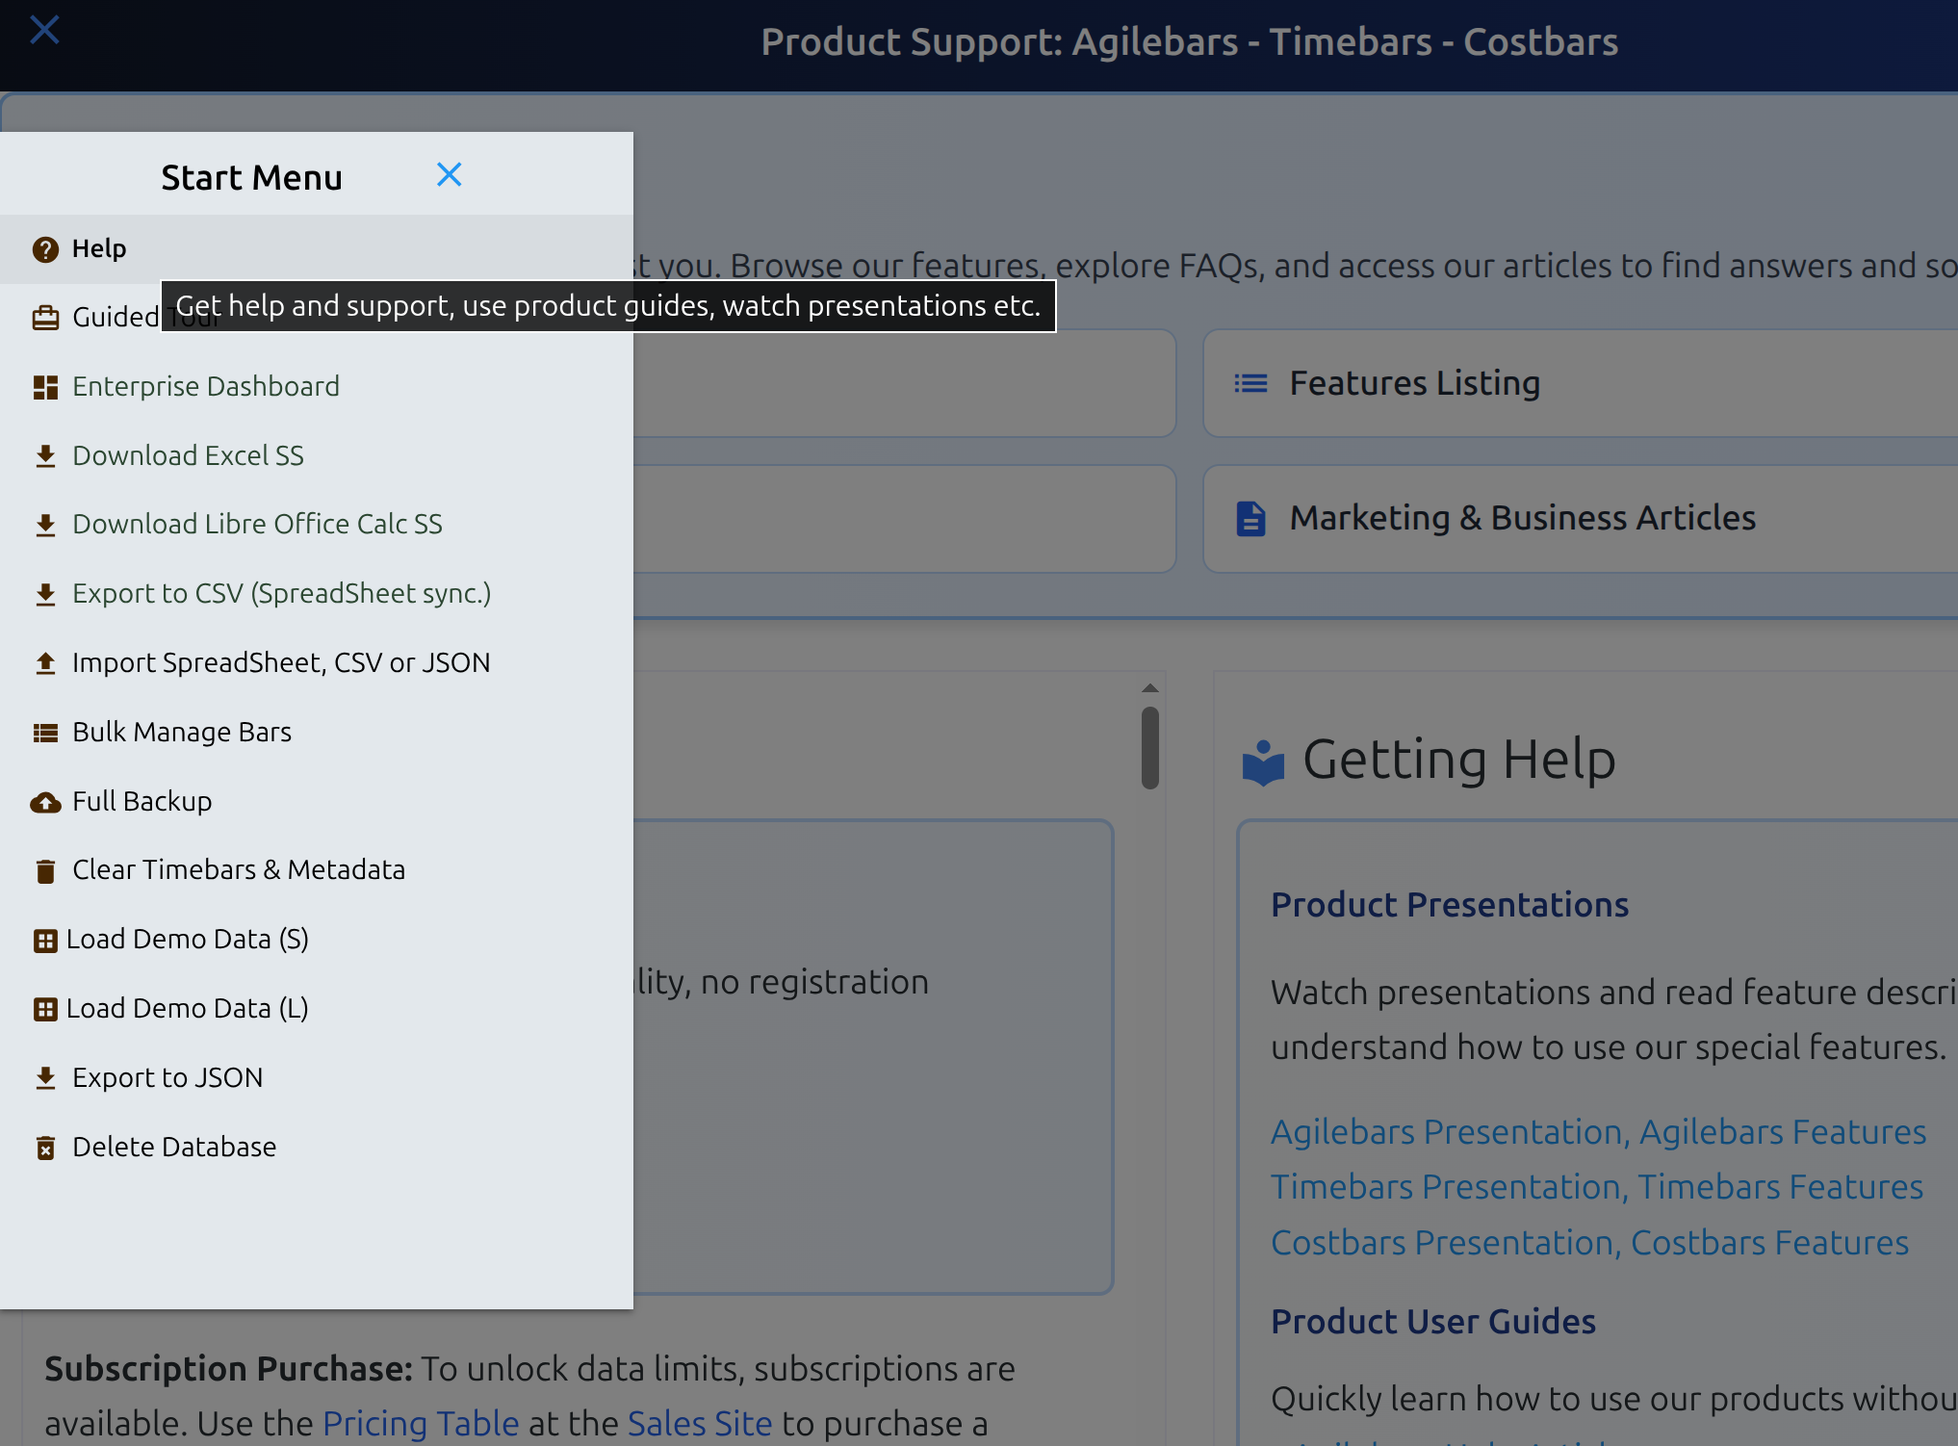Viewport: 1958px width, 1446px height.
Task: Click the Features Listing list icon
Action: (1250, 384)
